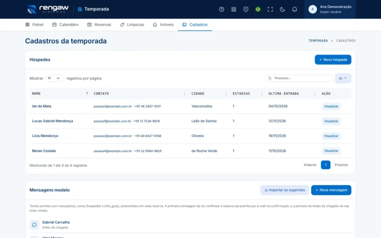Enter fullscreen mode icon
Image resolution: width=381 pixels, height=238 pixels.
270,9
